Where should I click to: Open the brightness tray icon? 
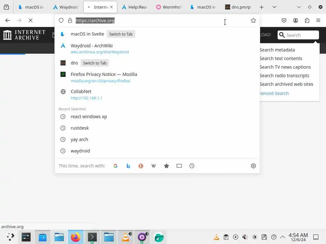[x=255, y=237]
